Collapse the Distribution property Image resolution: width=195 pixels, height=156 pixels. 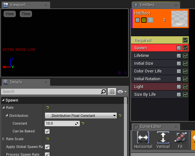[x=6, y=115]
